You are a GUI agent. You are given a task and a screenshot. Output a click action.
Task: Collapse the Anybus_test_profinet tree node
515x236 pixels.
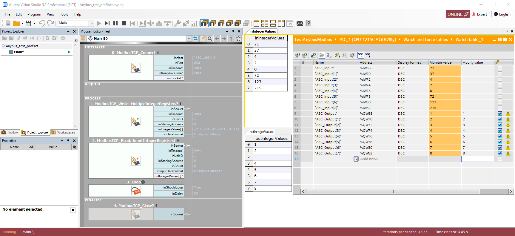pos(3,46)
